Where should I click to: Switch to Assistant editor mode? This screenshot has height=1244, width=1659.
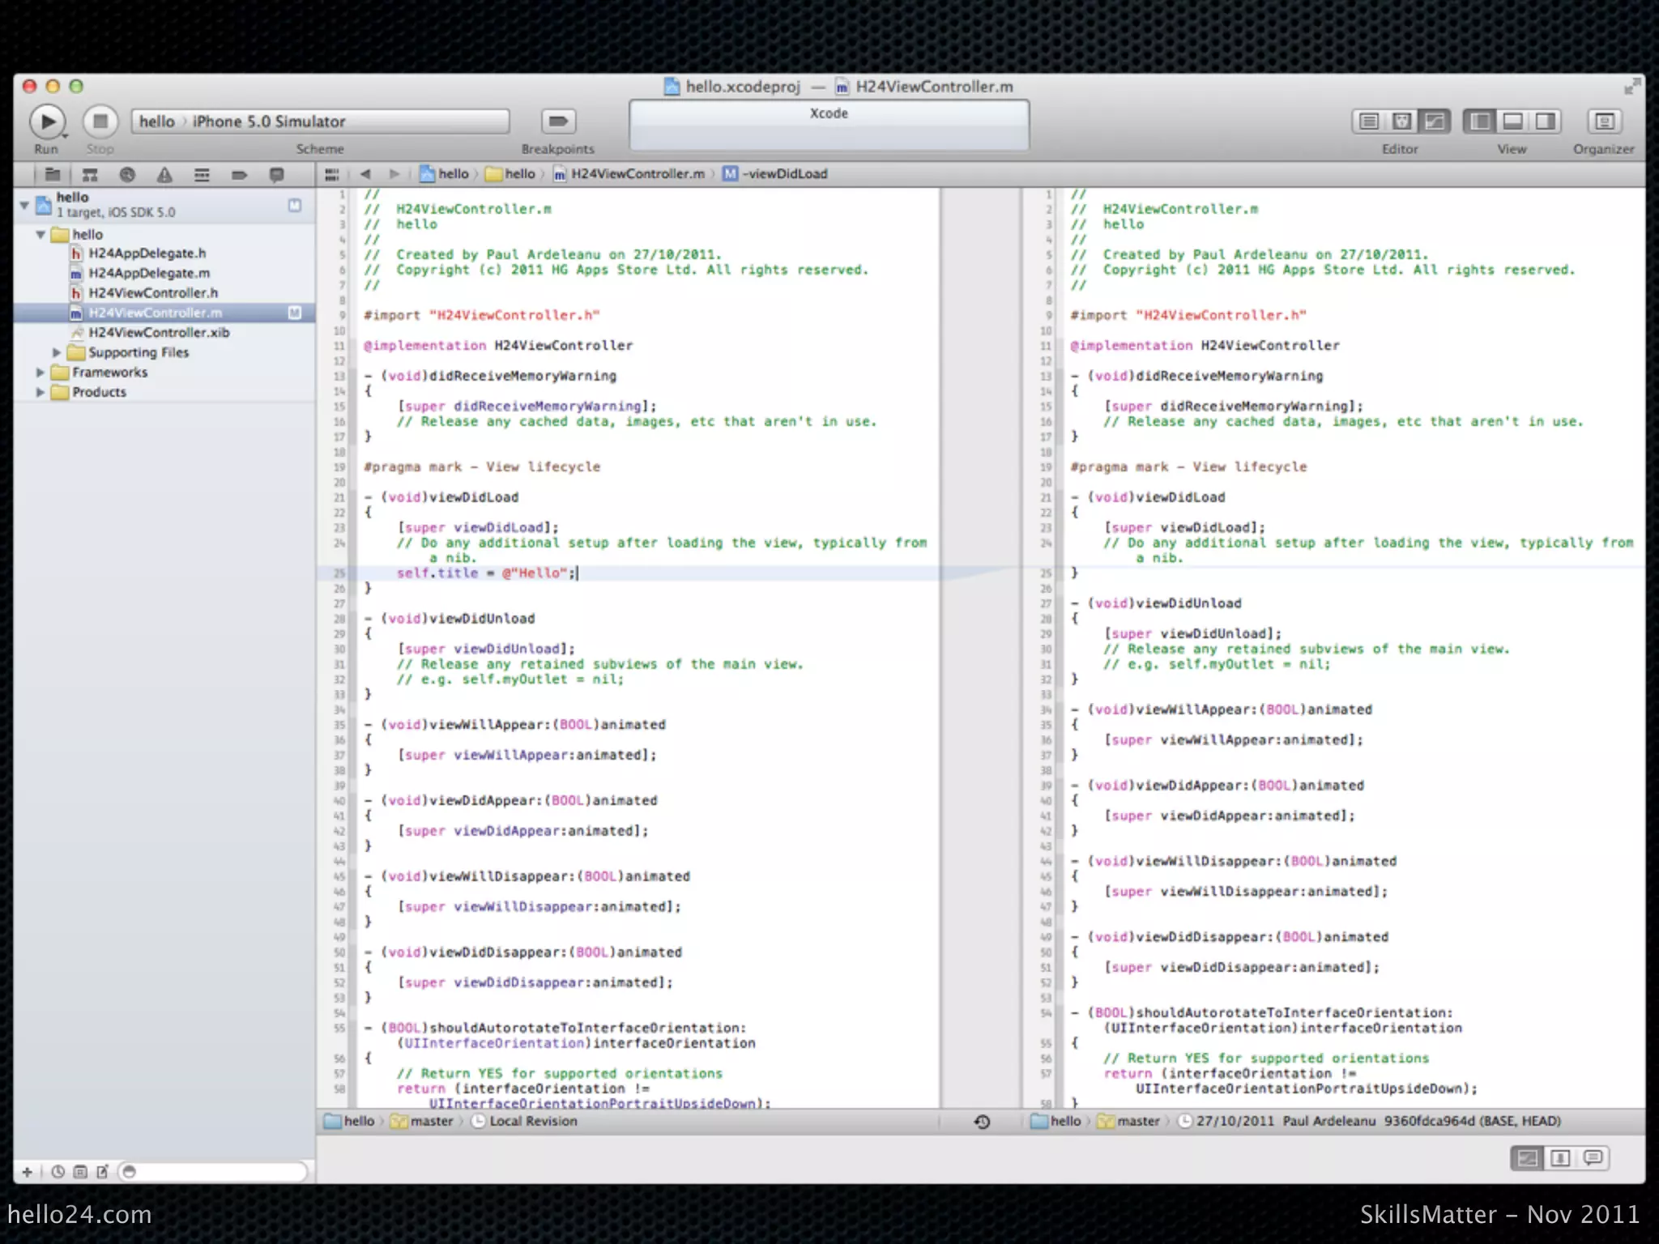(1401, 122)
